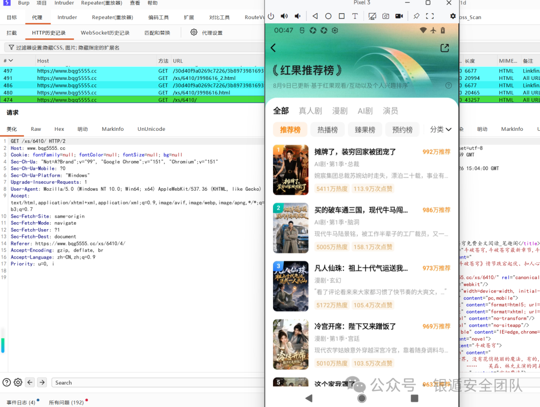
Task: Switch to the 编码工具 tab
Action: click(158, 17)
